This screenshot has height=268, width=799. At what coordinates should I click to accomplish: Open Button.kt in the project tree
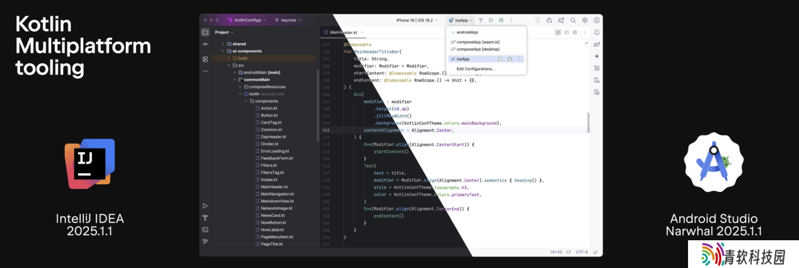click(269, 115)
